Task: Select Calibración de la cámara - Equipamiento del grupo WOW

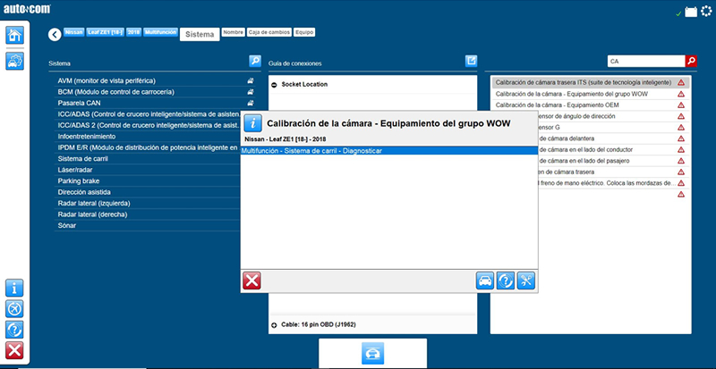Action: [x=591, y=94]
